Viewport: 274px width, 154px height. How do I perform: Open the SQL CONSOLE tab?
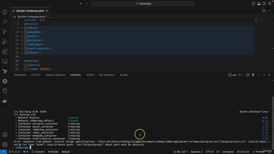click(107, 75)
